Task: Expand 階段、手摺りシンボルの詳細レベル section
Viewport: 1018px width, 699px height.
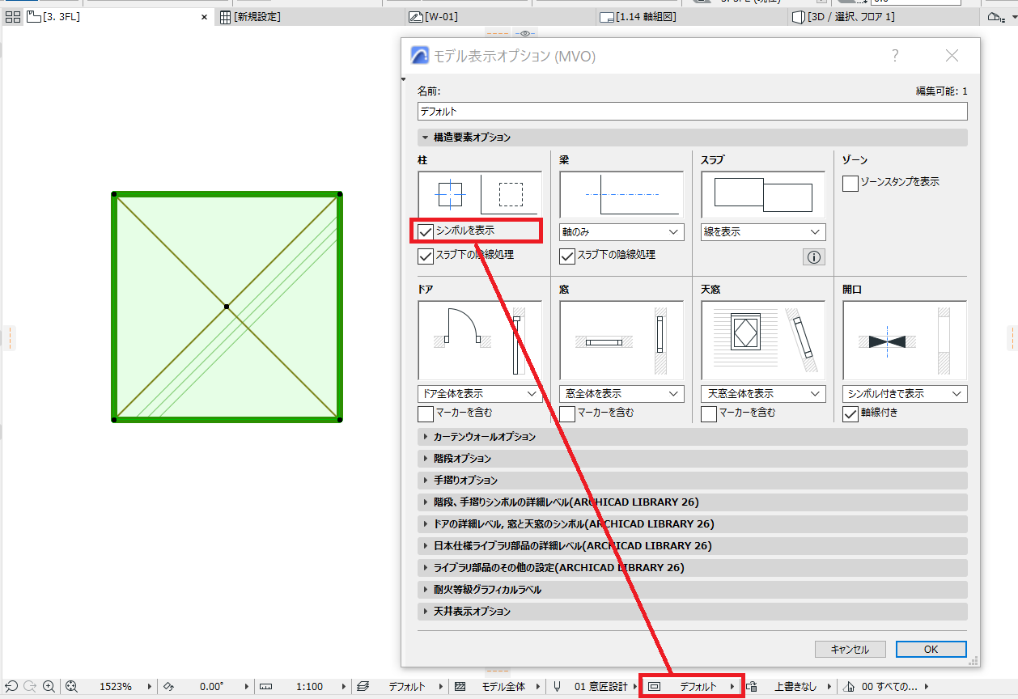Action: click(x=692, y=502)
